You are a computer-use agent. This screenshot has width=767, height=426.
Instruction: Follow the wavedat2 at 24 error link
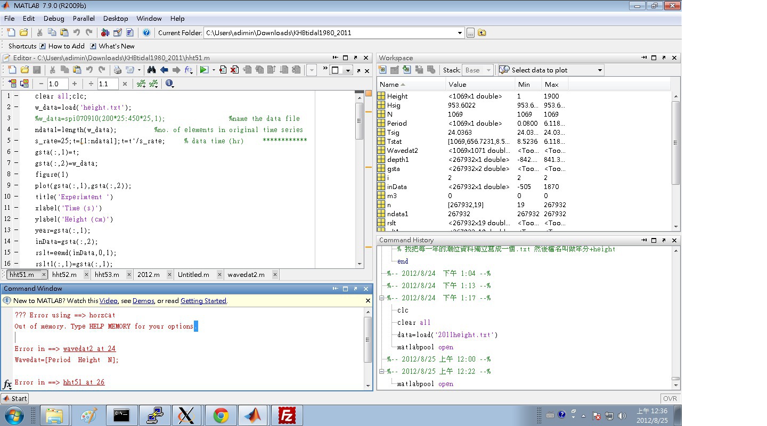click(x=89, y=349)
